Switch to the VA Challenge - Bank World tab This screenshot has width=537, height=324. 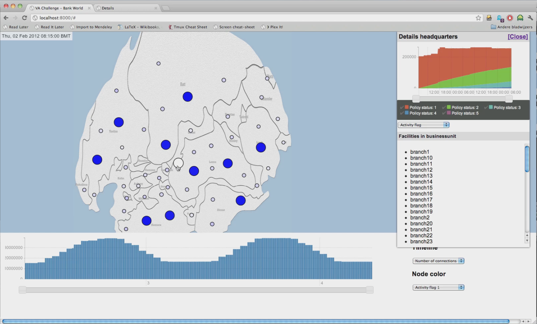point(59,8)
